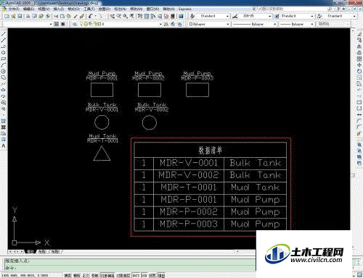Select the Erase tool in modify toolbar
The width and height of the screenshot is (363, 278).
pyautogui.click(x=359, y=34)
